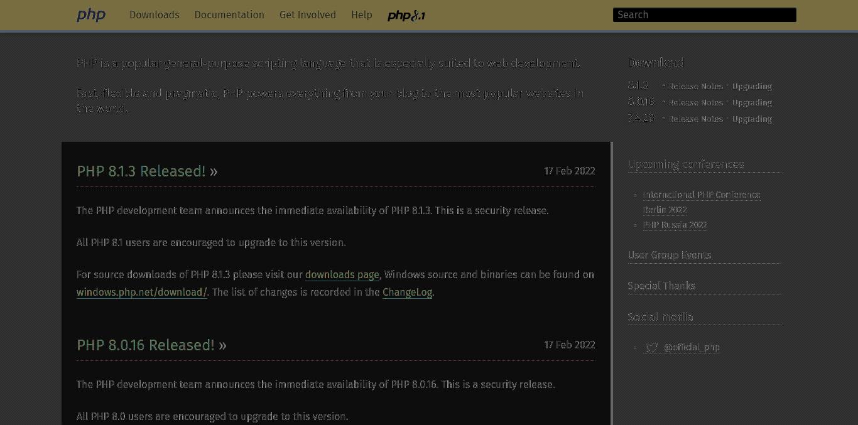Visit the windows.php.net/download/ link
This screenshot has height=425, width=858.
pyautogui.click(x=142, y=293)
